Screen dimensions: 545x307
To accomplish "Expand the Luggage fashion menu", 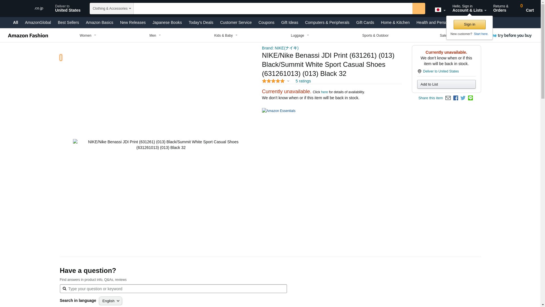I will 300,36.
